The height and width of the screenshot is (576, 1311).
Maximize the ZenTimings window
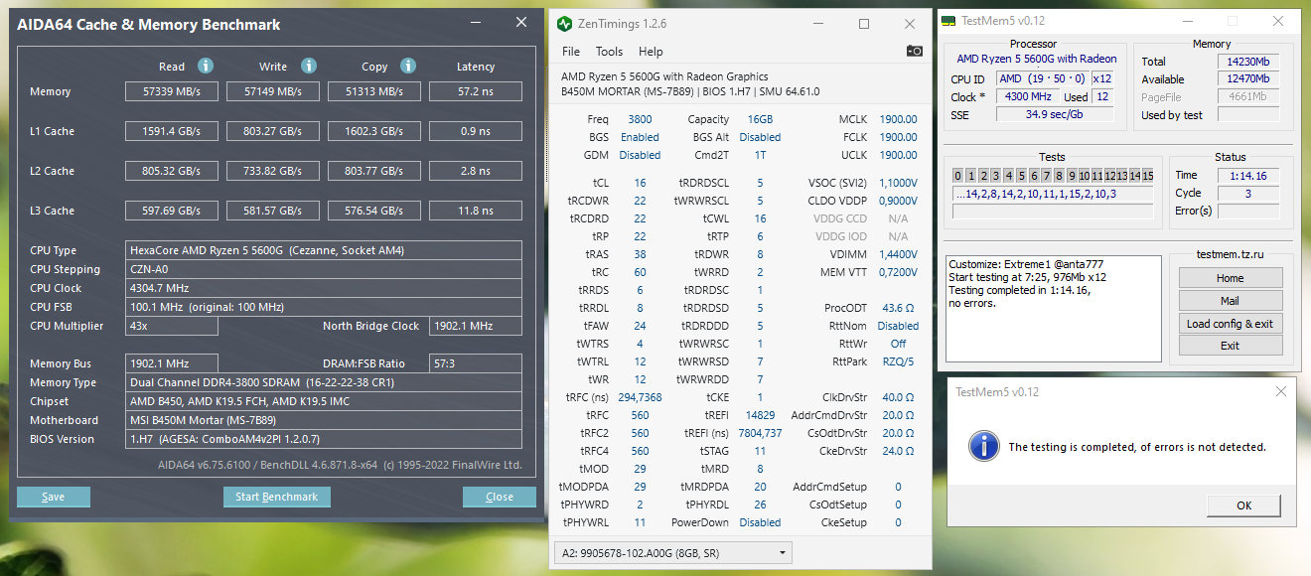(x=863, y=23)
